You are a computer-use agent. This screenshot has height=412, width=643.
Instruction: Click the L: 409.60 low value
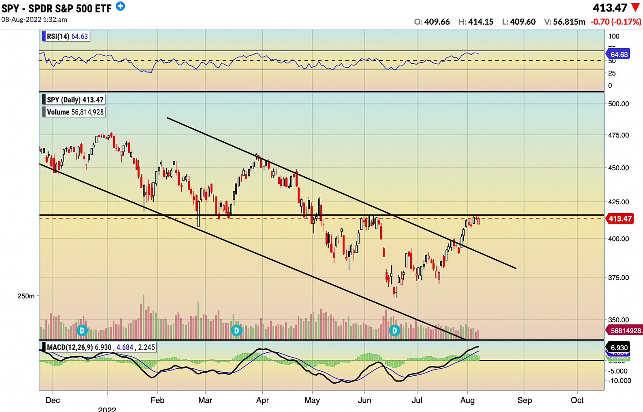[519, 22]
